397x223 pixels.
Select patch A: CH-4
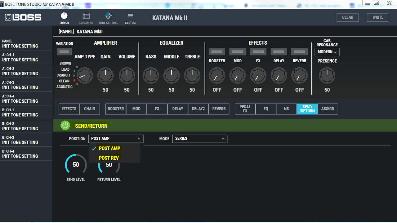(26, 99)
